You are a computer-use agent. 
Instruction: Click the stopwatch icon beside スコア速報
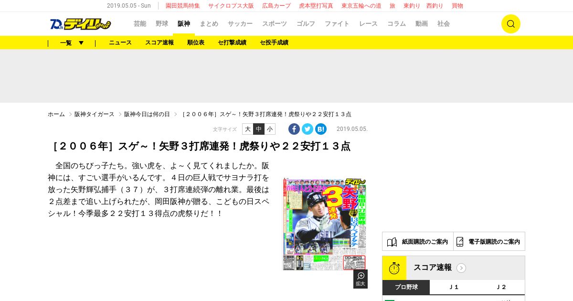394,268
